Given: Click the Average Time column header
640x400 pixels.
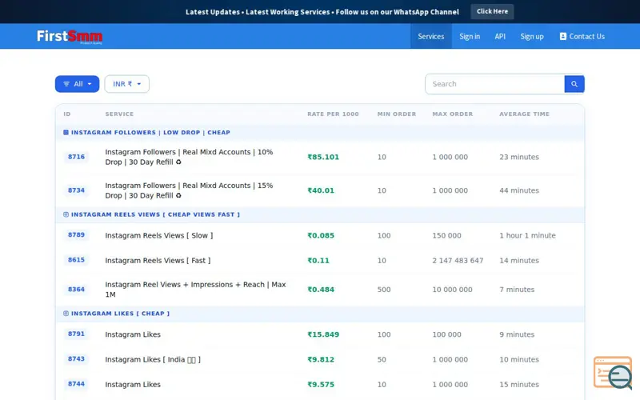Looking at the screenshot, I should click(525, 114).
